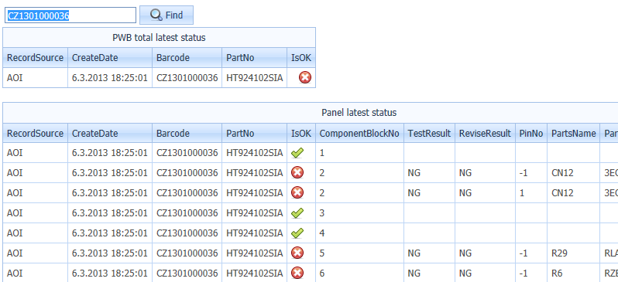Click Barcode header in Panel latest status

click(187, 133)
